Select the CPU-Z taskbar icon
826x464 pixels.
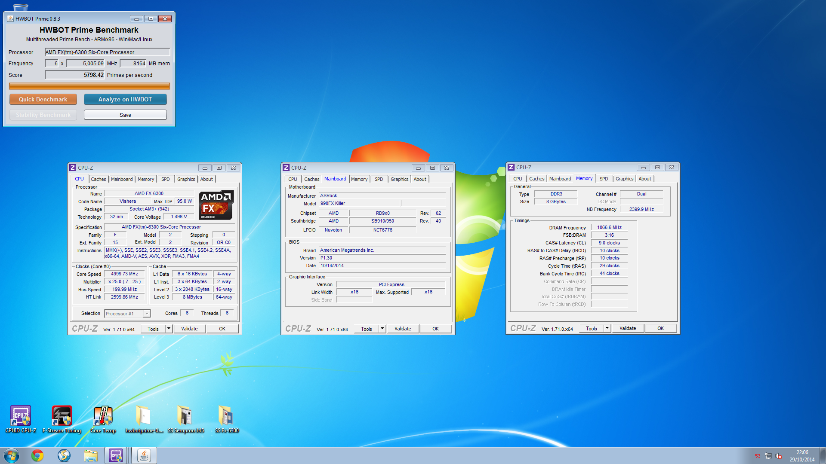pos(116,455)
